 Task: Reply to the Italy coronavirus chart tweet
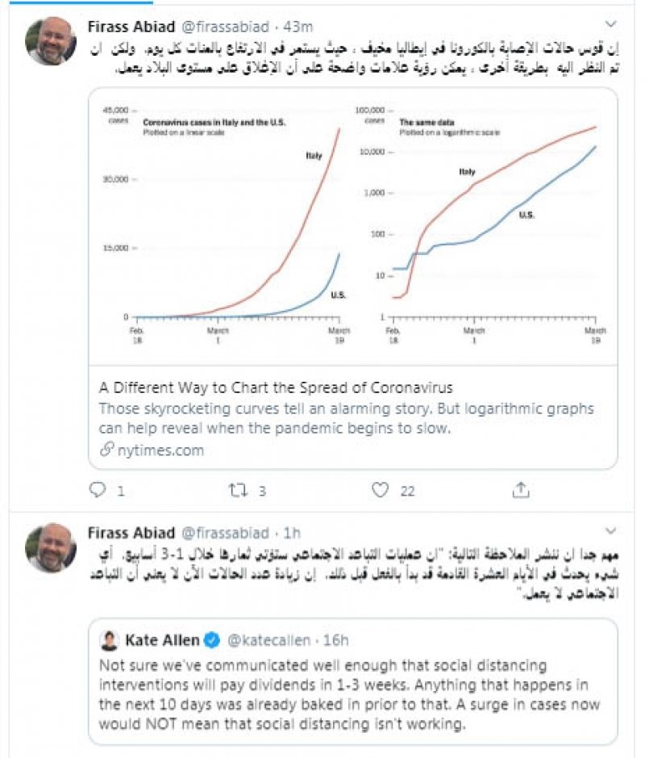tap(97, 489)
